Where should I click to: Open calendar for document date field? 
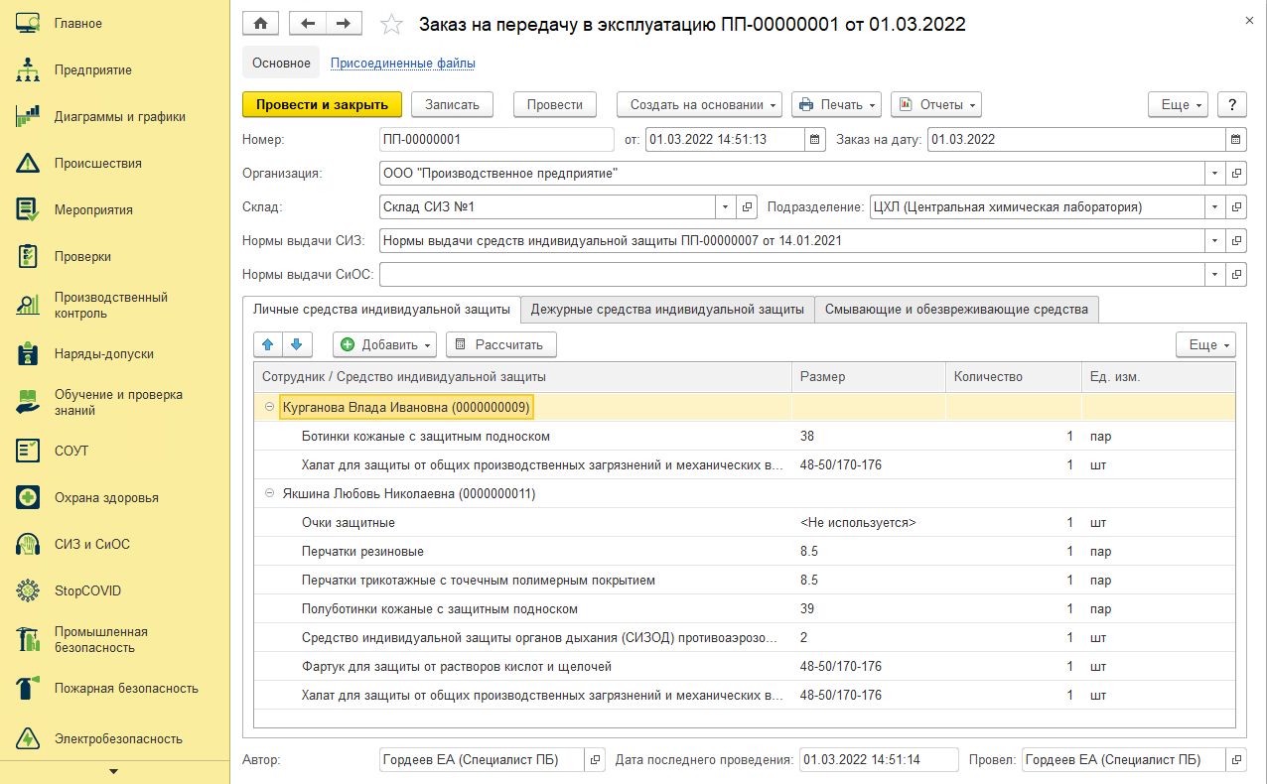tap(815, 139)
